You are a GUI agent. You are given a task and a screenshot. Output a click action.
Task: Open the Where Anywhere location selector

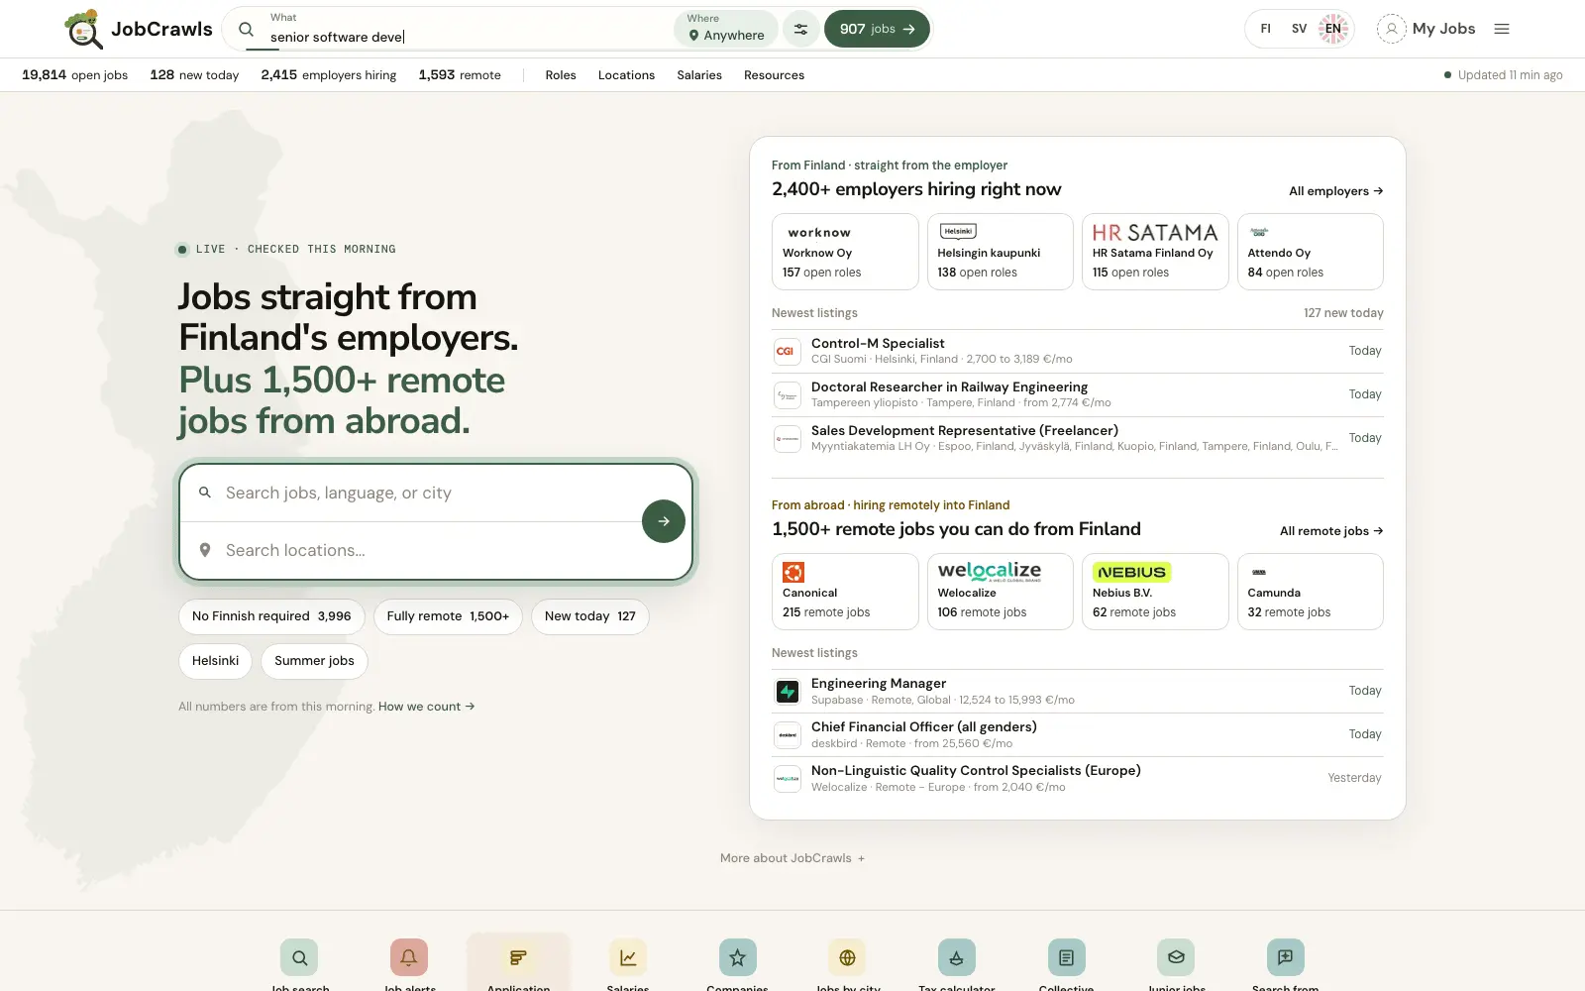(x=727, y=29)
